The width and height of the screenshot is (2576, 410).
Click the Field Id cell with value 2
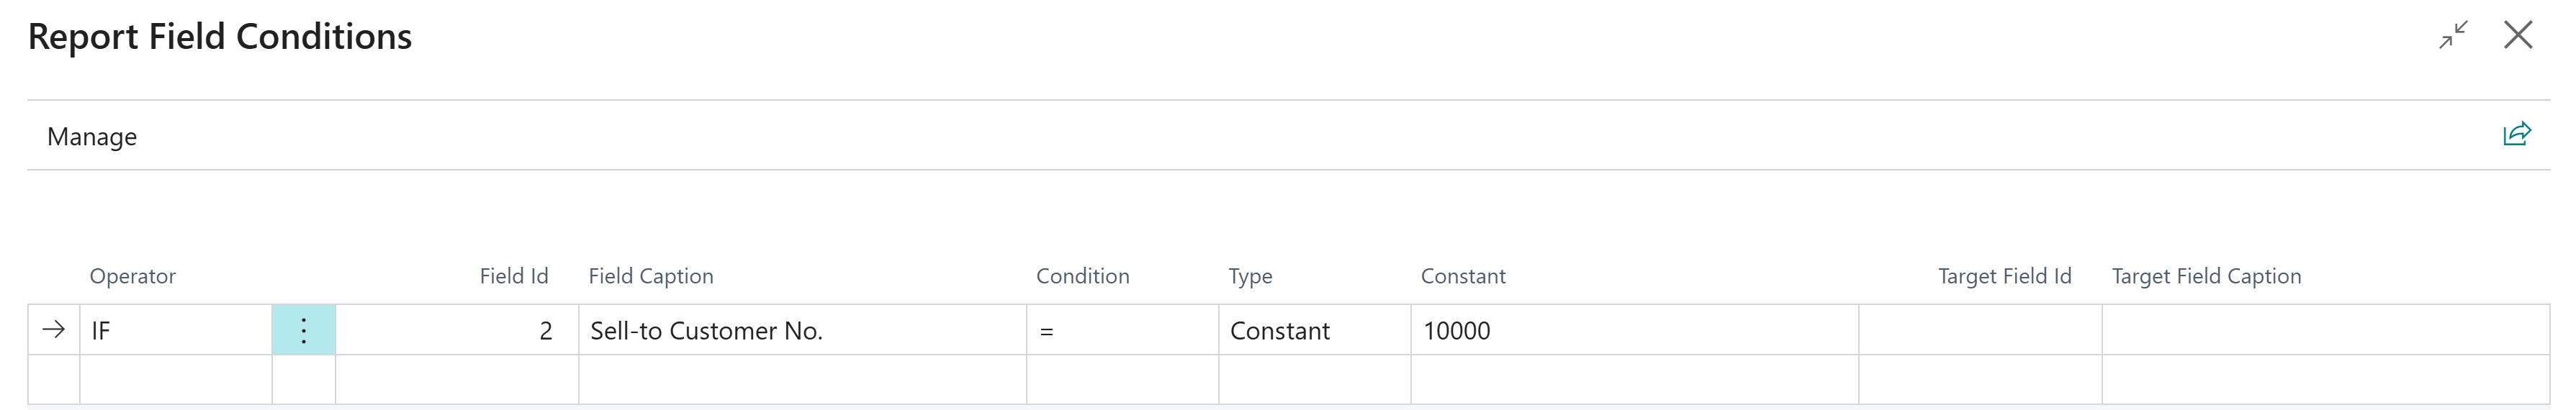click(x=456, y=330)
